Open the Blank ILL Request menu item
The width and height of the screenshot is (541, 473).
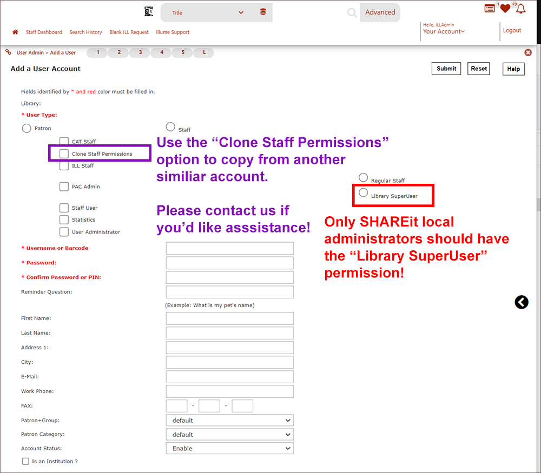pyautogui.click(x=129, y=32)
